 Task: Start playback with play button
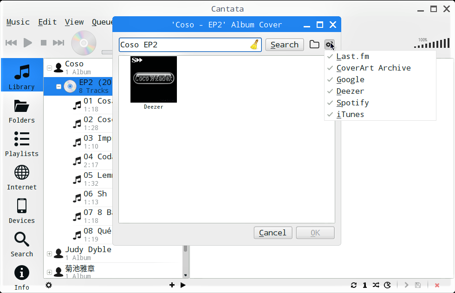pyautogui.click(x=27, y=43)
